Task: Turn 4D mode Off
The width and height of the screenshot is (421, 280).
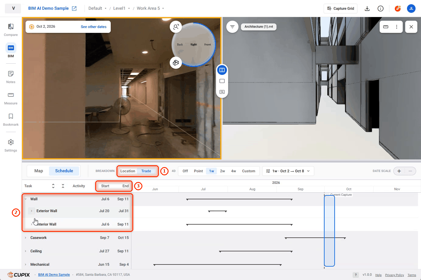Action: [185, 171]
